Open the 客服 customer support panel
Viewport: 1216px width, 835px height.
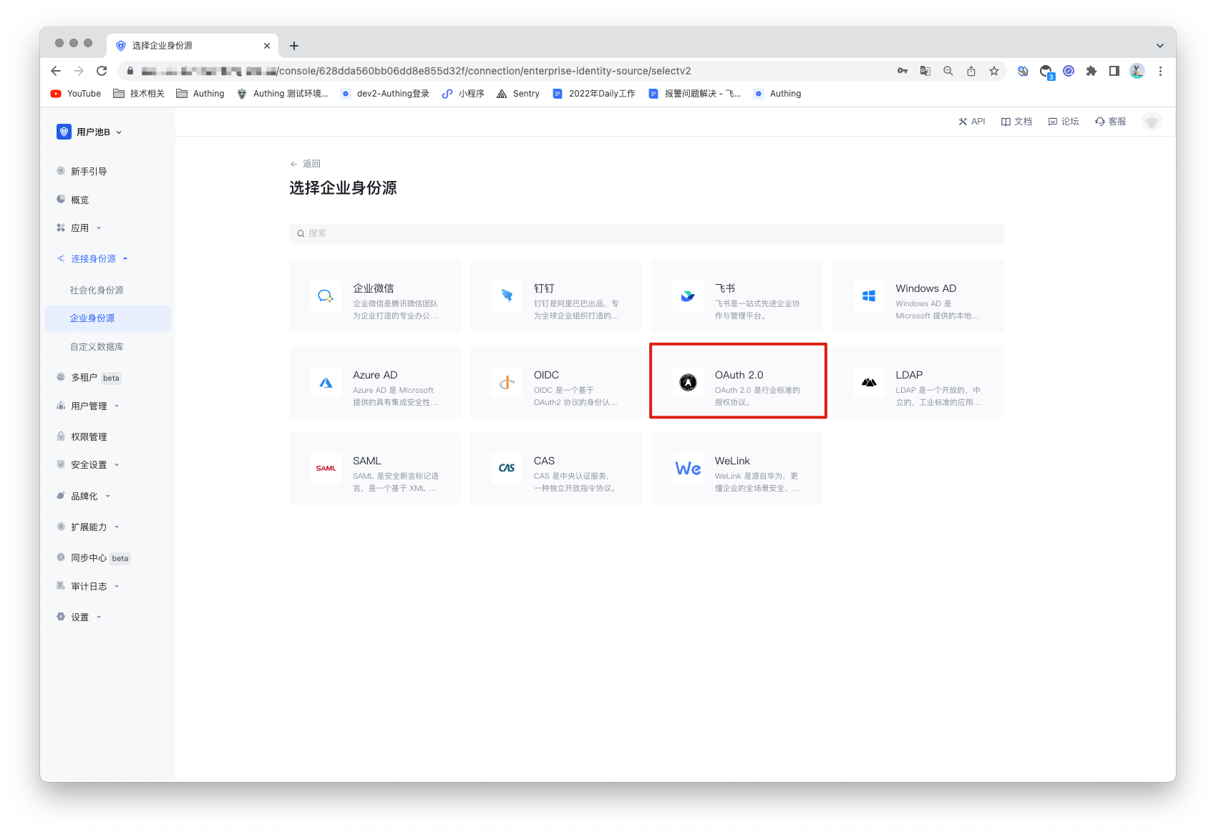pos(1109,121)
